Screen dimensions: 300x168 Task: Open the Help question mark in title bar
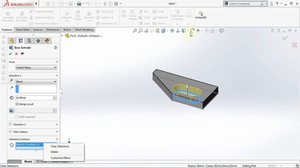click(277, 4)
